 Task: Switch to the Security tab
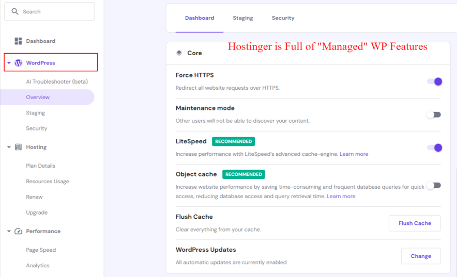pos(283,18)
